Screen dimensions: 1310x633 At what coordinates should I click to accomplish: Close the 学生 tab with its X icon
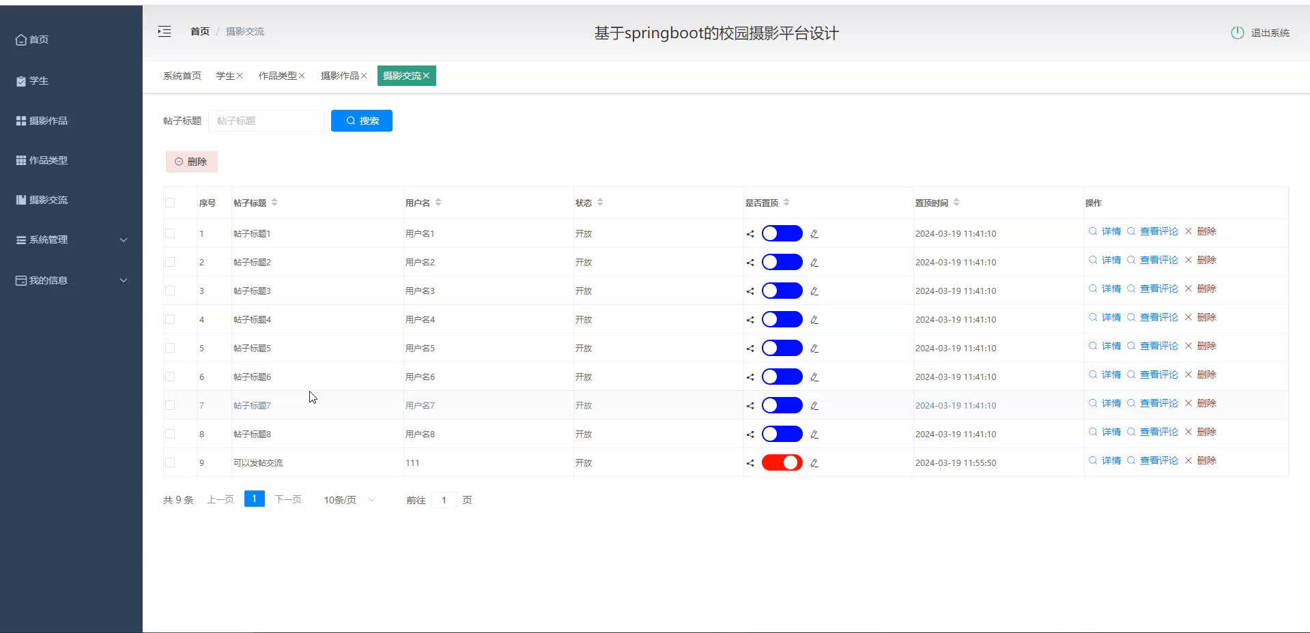click(240, 76)
